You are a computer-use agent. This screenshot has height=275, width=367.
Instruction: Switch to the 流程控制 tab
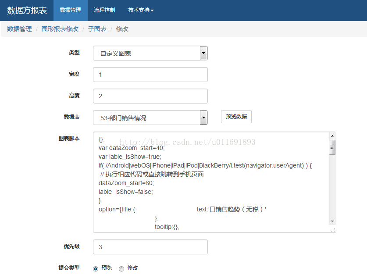[x=104, y=10]
